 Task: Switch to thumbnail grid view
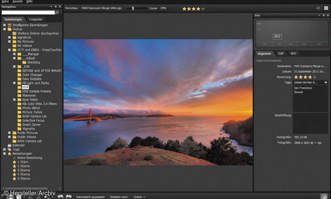[326, 8]
